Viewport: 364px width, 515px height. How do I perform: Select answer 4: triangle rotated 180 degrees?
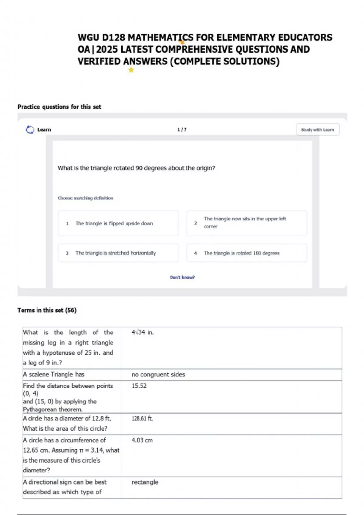pyautogui.click(x=247, y=253)
